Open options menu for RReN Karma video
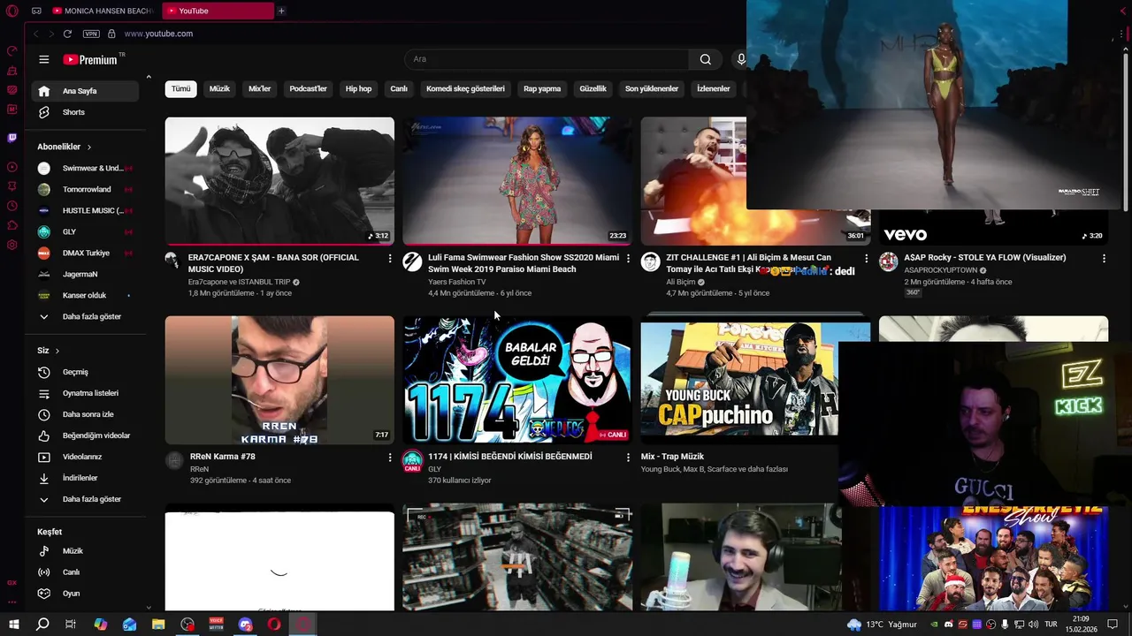 point(390,457)
